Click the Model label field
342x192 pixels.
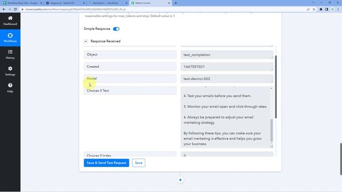click(x=130, y=78)
